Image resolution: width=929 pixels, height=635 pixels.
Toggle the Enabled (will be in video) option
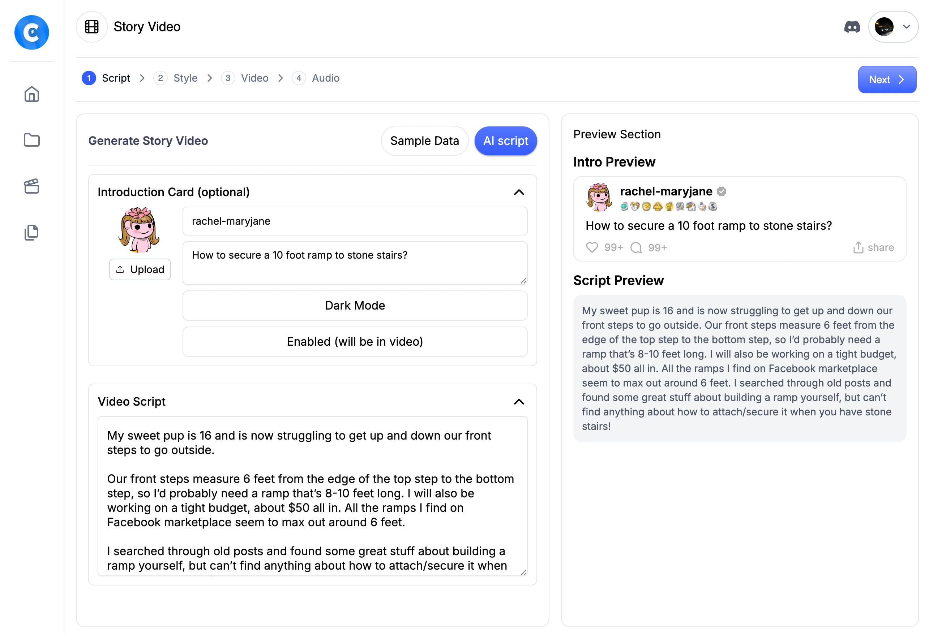355,341
